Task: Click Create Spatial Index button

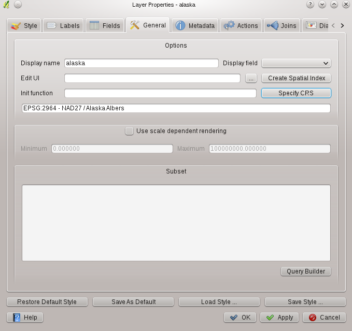Action: click(296, 78)
